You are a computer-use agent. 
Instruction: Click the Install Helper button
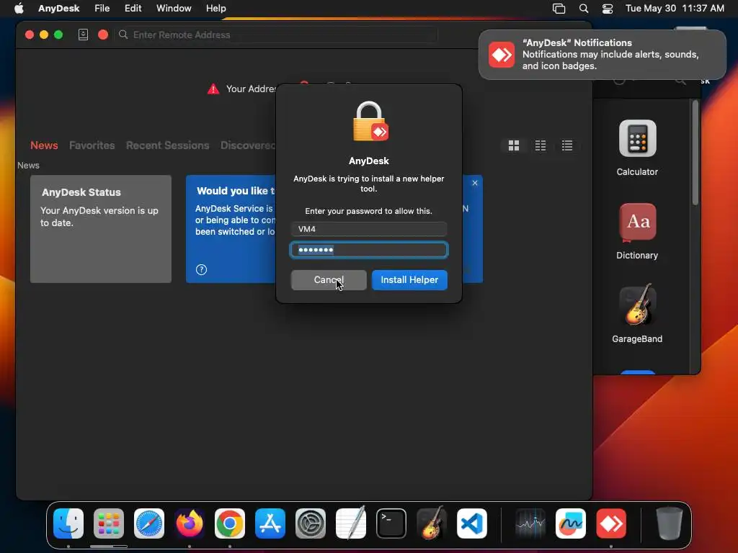point(409,280)
